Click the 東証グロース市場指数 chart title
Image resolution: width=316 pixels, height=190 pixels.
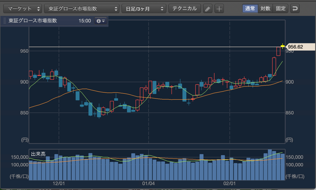click(33, 21)
